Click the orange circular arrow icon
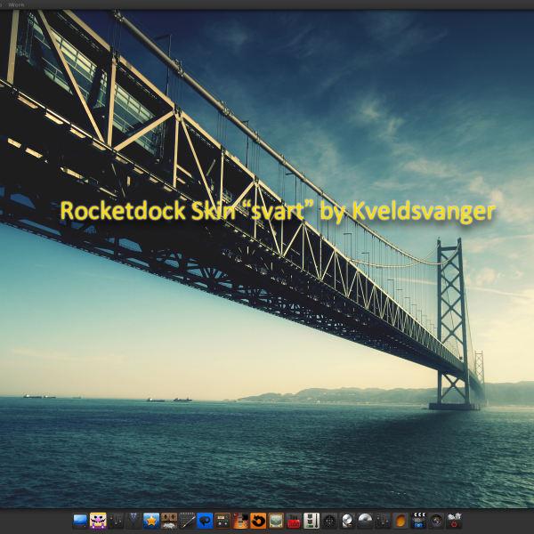The width and height of the screenshot is (534, 534). point(258,521)
